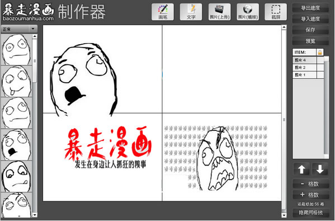Viewport: 335px width, 221px height.
Task: Click the 保存 save button
Action: pos(310,30)
